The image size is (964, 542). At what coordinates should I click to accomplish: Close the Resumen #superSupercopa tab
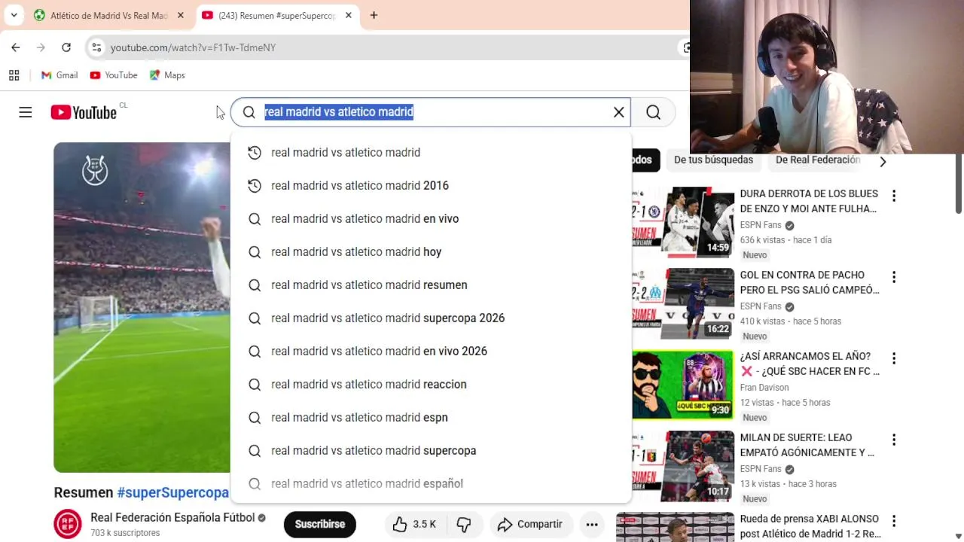(348, 15)
